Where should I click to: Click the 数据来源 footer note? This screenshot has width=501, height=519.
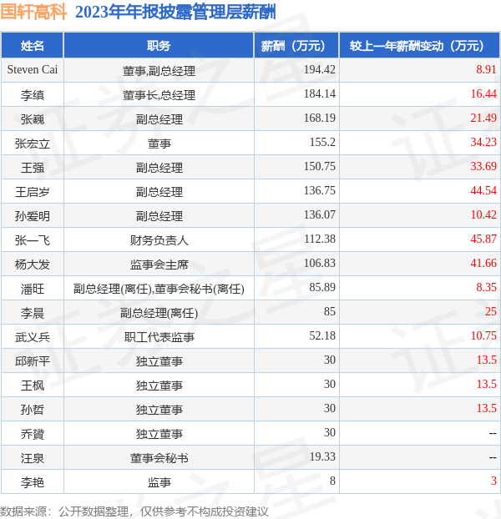(134, 511)
